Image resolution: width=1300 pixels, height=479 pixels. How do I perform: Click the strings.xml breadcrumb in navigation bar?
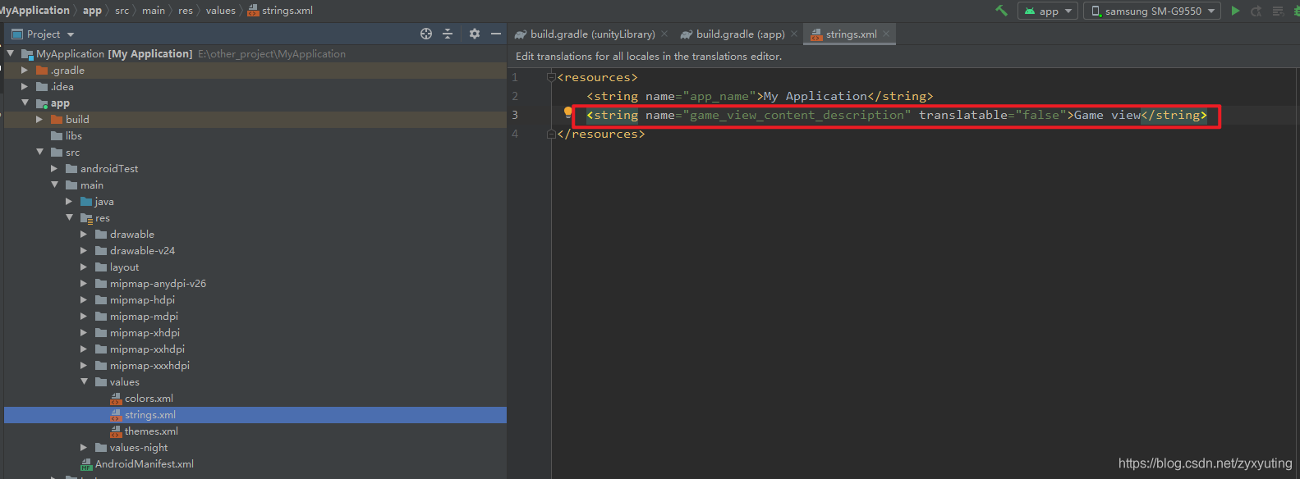[x=280, y=10]
